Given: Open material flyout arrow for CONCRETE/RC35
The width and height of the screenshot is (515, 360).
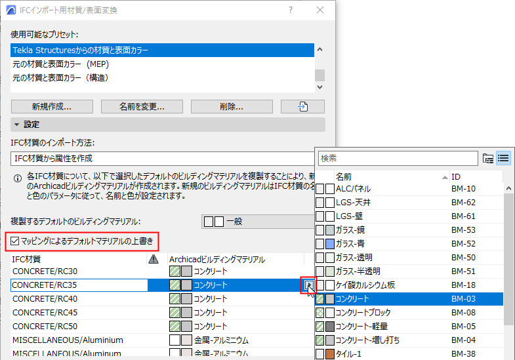Looking at the screenshot, I should point(309,285).
